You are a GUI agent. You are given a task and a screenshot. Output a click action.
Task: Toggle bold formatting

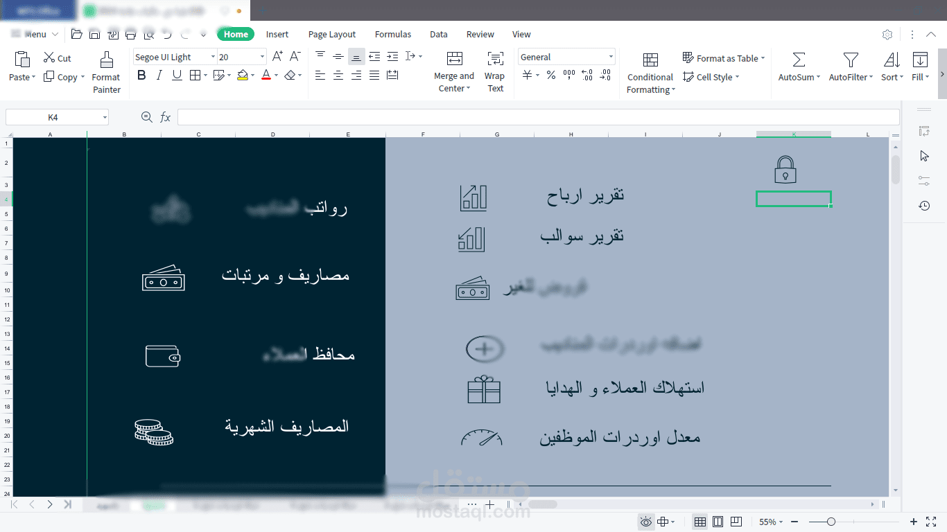tap(141, 76)
